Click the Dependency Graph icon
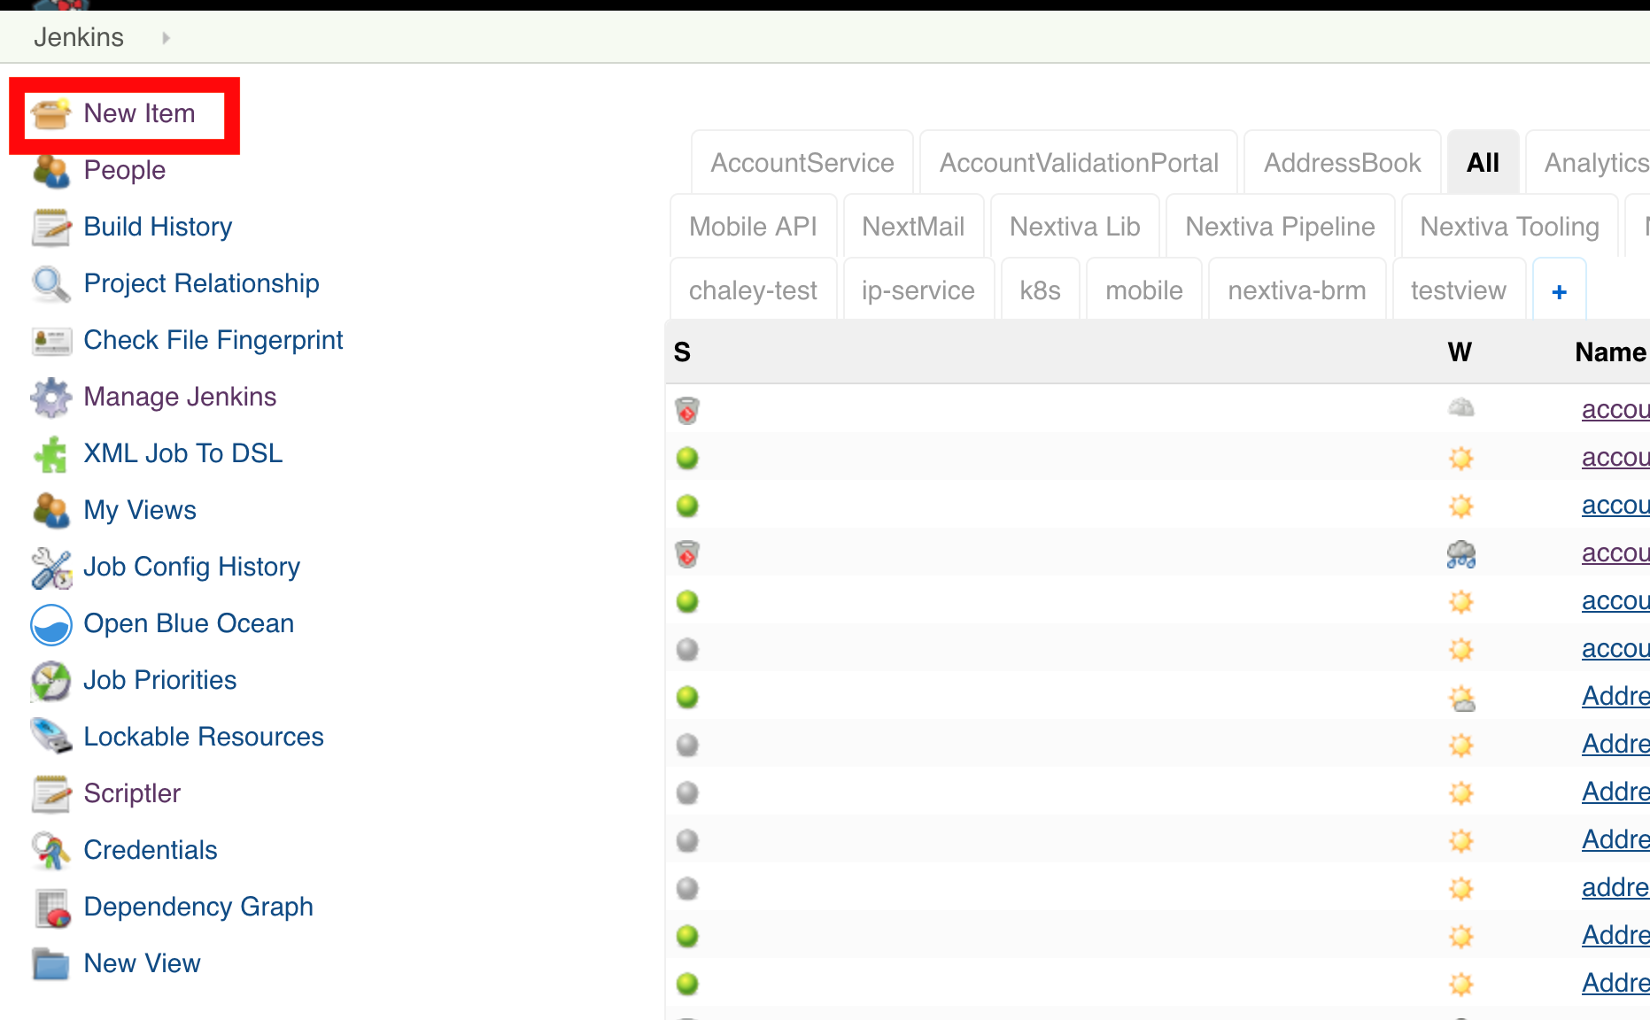The image size is (1650, 1020). tap(50, 908)
